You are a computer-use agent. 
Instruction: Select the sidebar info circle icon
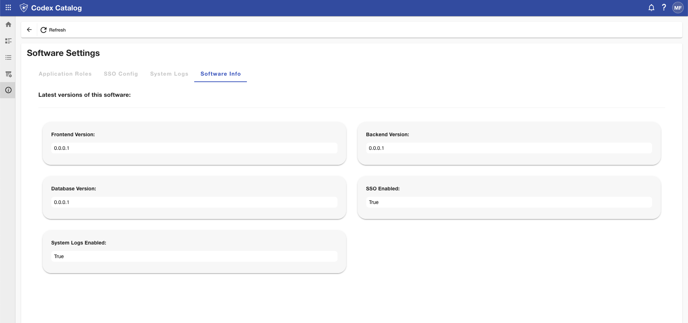8,90
